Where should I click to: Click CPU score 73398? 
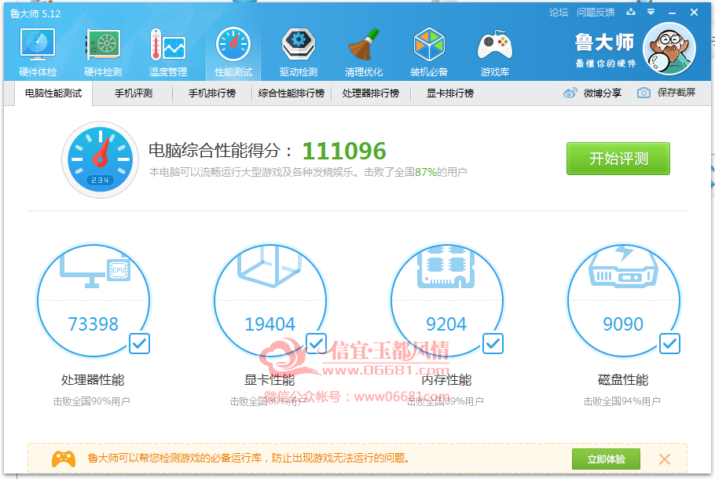point(93,324)
